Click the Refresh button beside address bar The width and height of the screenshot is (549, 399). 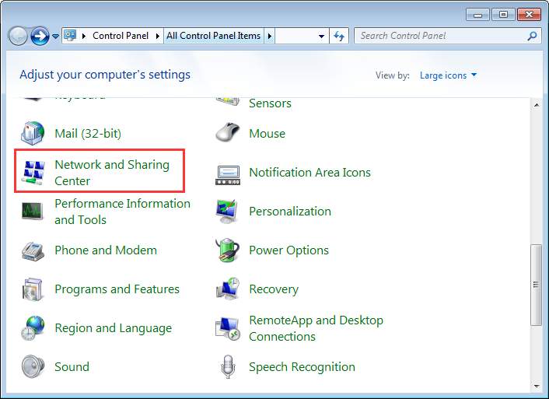339,36
